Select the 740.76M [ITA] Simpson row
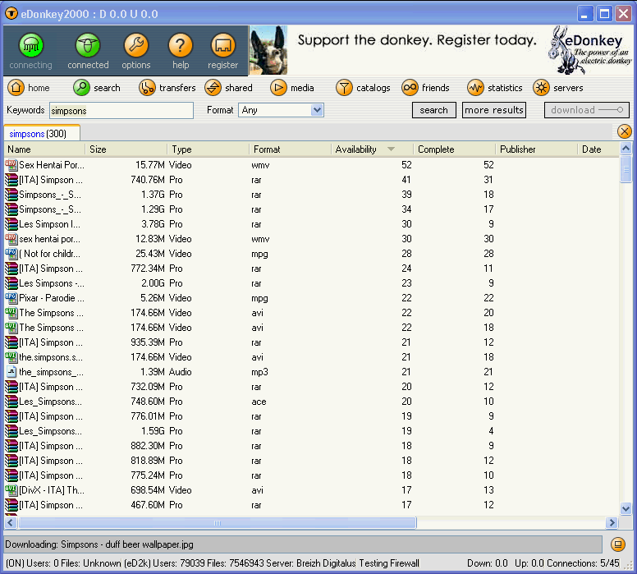 pos(311,180)
